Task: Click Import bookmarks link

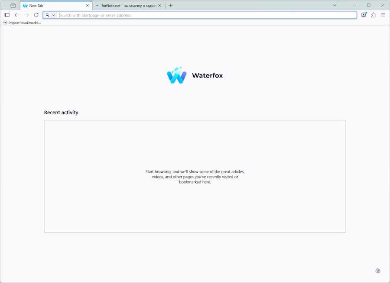Action: [x=22, y=23]
